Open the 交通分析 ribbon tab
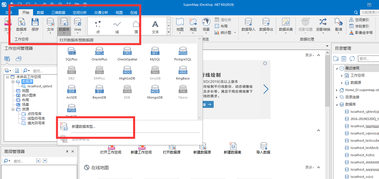This screenshot has width=379, height=179. [101, 13]
